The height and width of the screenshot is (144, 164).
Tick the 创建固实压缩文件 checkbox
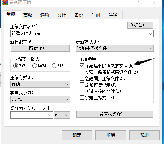(x=82, y=79)
